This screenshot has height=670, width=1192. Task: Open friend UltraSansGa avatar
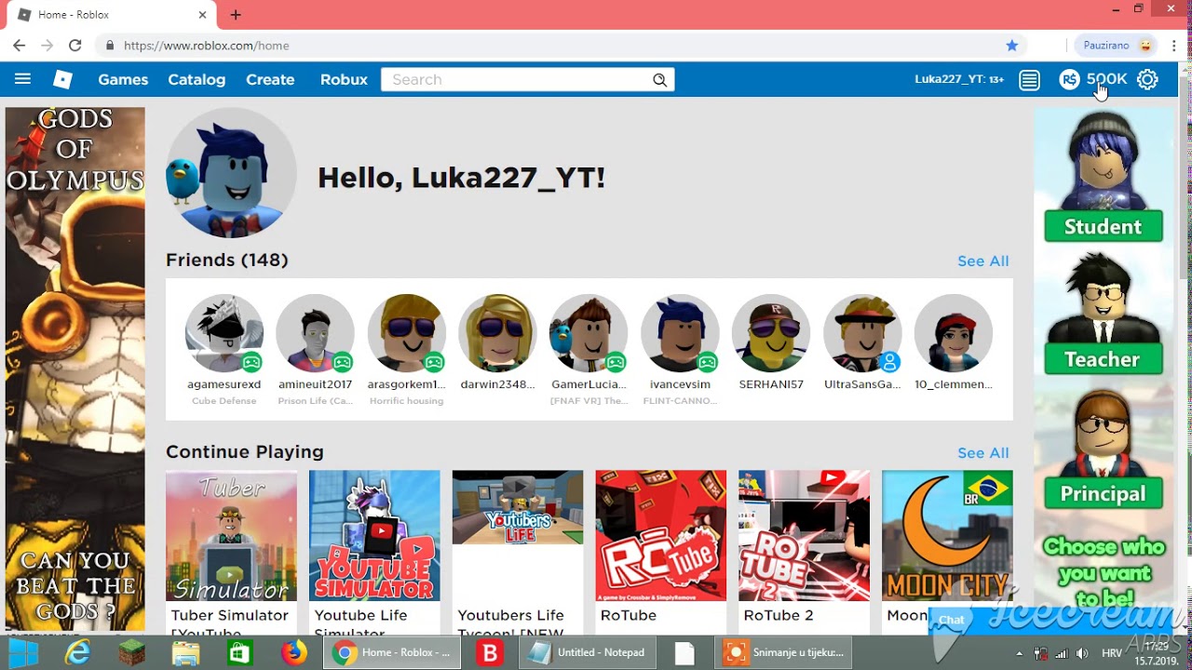tap(862, 333)
